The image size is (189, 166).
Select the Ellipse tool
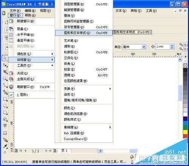point(5,106)
